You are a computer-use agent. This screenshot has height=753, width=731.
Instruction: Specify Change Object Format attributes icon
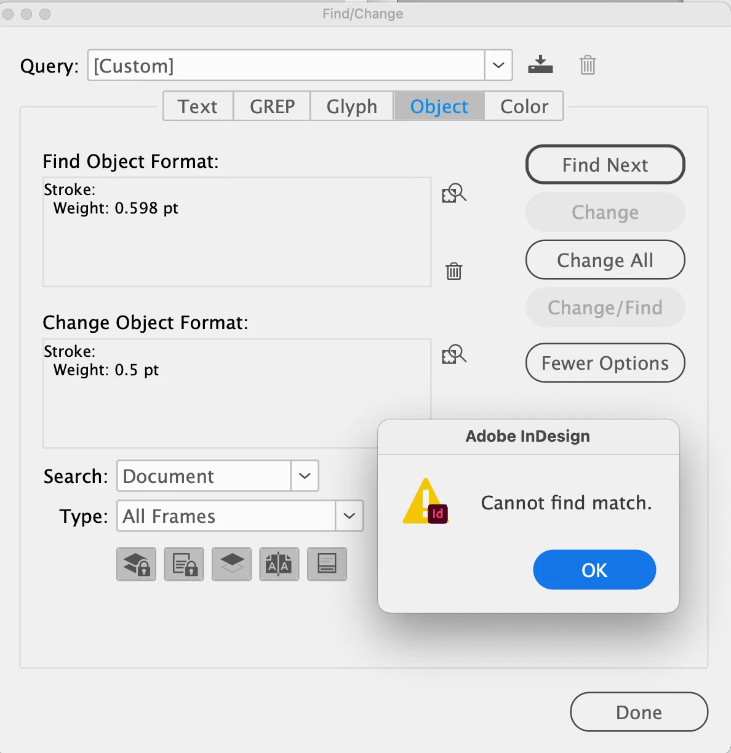point(454,355)
